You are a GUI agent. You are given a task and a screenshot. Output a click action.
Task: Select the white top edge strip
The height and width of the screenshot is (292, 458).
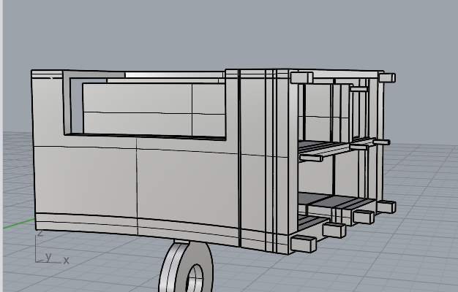[x=174, y=74]
